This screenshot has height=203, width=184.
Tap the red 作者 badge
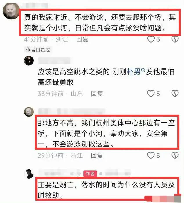(90, 173)
